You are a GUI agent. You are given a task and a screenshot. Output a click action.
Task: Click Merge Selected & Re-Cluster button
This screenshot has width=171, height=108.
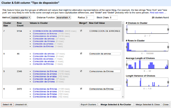116,105
